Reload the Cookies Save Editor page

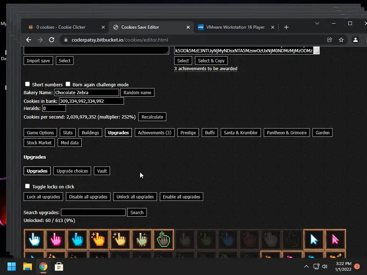(52, 40)
